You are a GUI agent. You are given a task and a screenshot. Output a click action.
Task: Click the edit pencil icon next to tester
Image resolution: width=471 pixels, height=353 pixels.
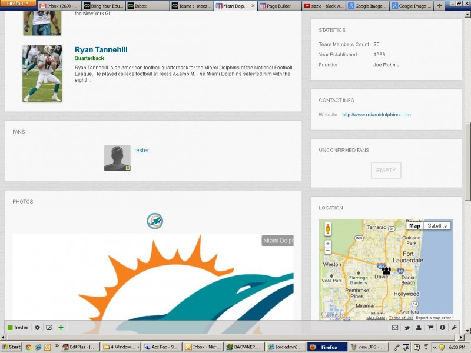[x=49, y=328]
